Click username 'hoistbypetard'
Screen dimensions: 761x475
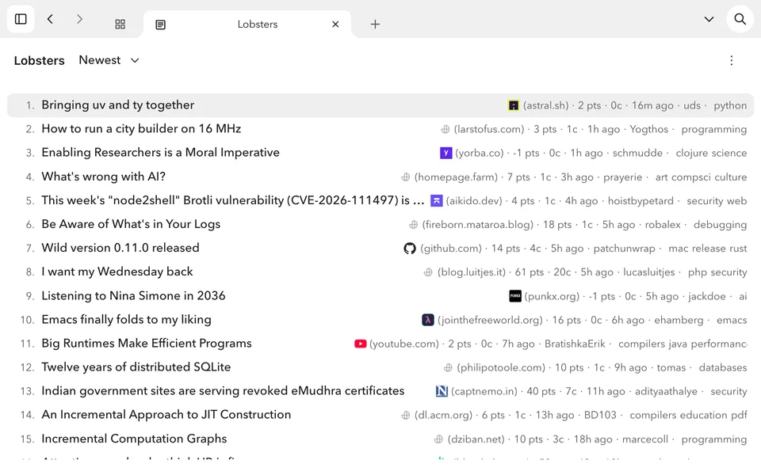(x=641, y=201)
